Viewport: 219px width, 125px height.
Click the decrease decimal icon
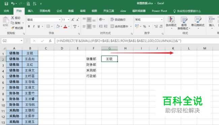pyautogui.click(x=161, y=26)
